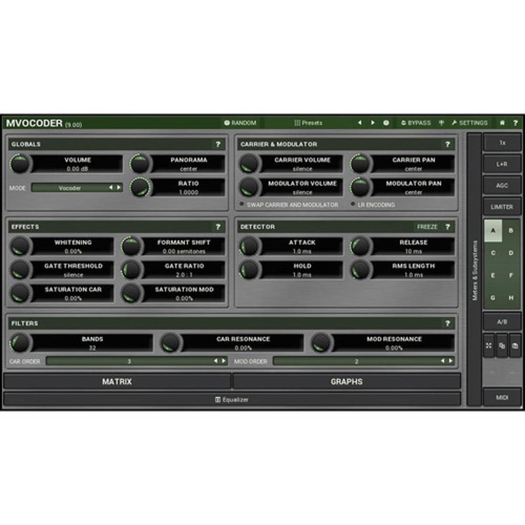Click the Saturation Car knob
The image size is (525, 525).
[x=20, y=294]
